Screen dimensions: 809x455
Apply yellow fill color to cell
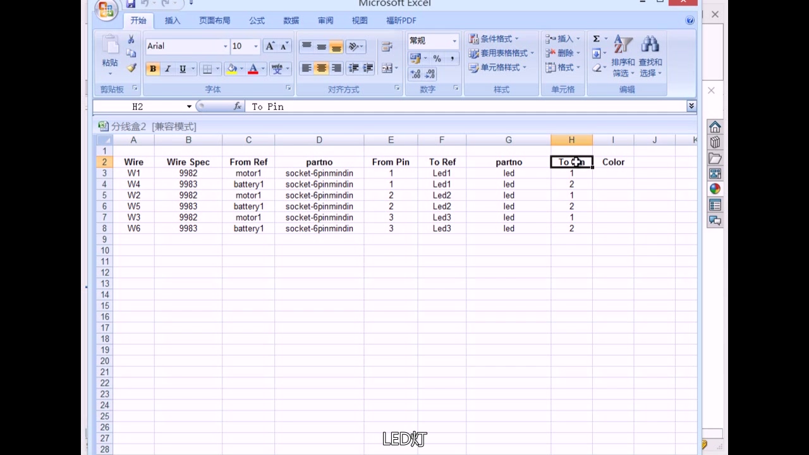(x=231, y=69)
